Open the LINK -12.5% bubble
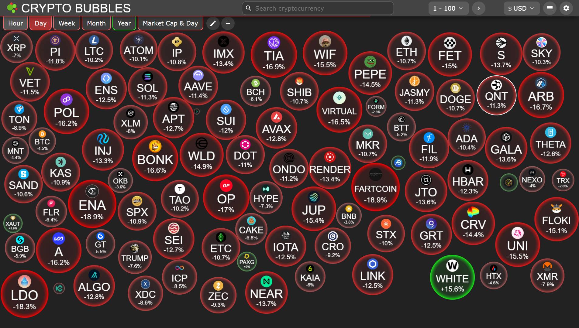Viewport: 579px width, 328px height. tap(373, 275)
